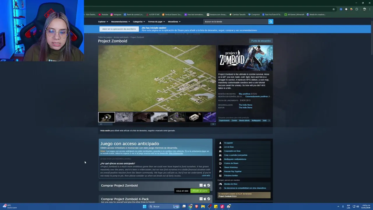
Task: Click the Inicia sesión link
Action: pyautogui.click(x=105, y=131)
